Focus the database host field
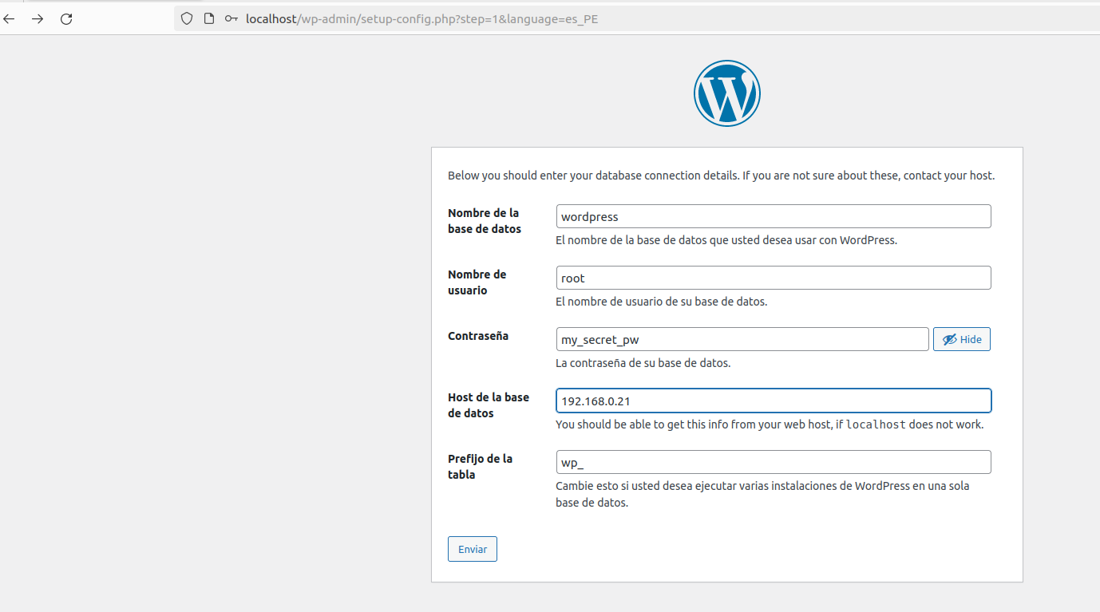The height and width of the screenshot is (612, 1100). coord(774,401)
